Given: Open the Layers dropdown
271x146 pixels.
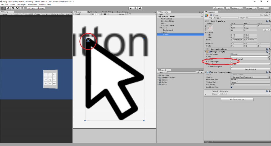Looking at the screenshot, I should click(x=250, y=8).
